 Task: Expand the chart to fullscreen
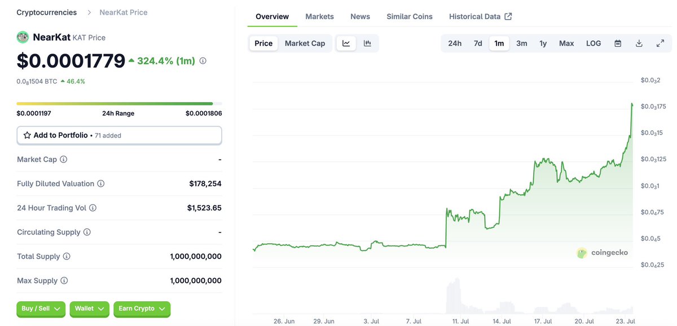660,43
